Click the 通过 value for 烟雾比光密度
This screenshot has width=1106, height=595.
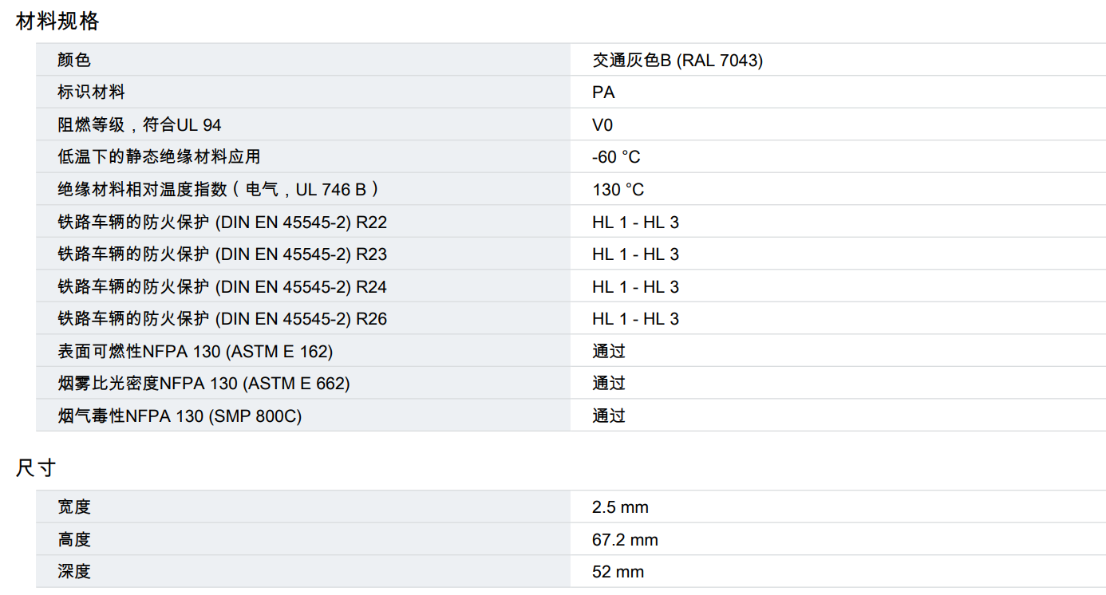(608, 384)
